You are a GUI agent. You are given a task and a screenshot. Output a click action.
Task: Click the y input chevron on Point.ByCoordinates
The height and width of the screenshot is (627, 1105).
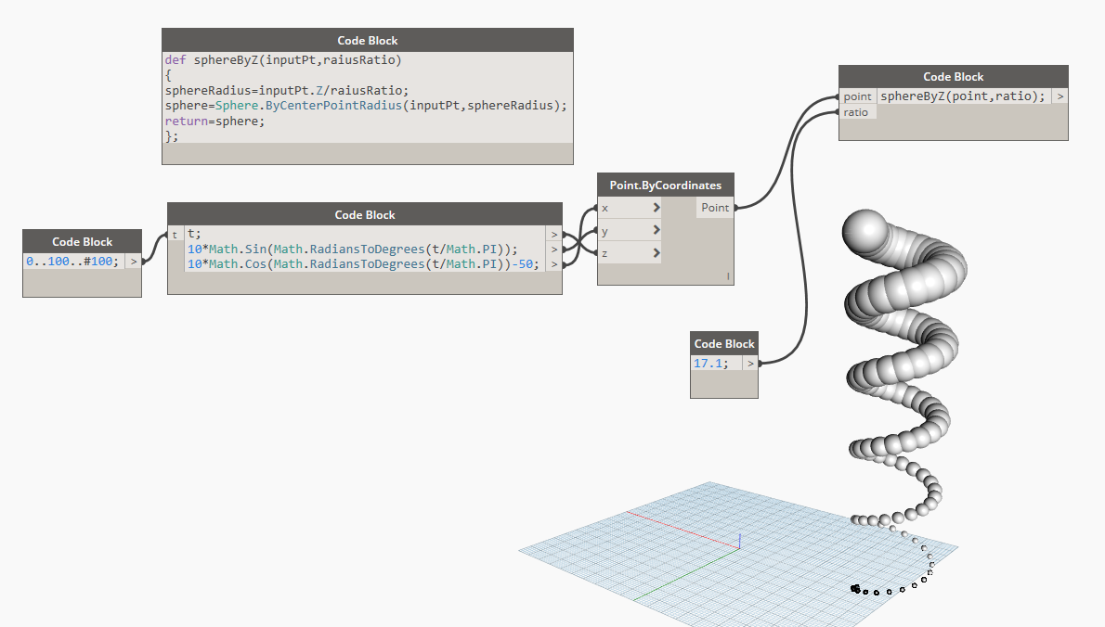coord(656,230)
